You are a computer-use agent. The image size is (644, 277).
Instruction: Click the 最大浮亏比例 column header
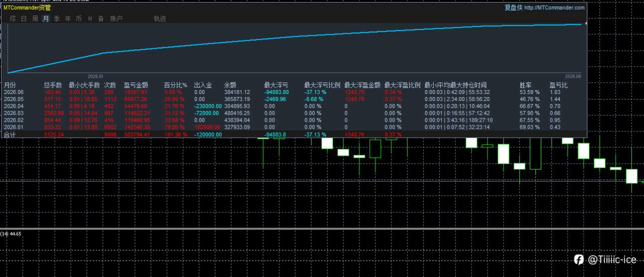click(323, 85)
